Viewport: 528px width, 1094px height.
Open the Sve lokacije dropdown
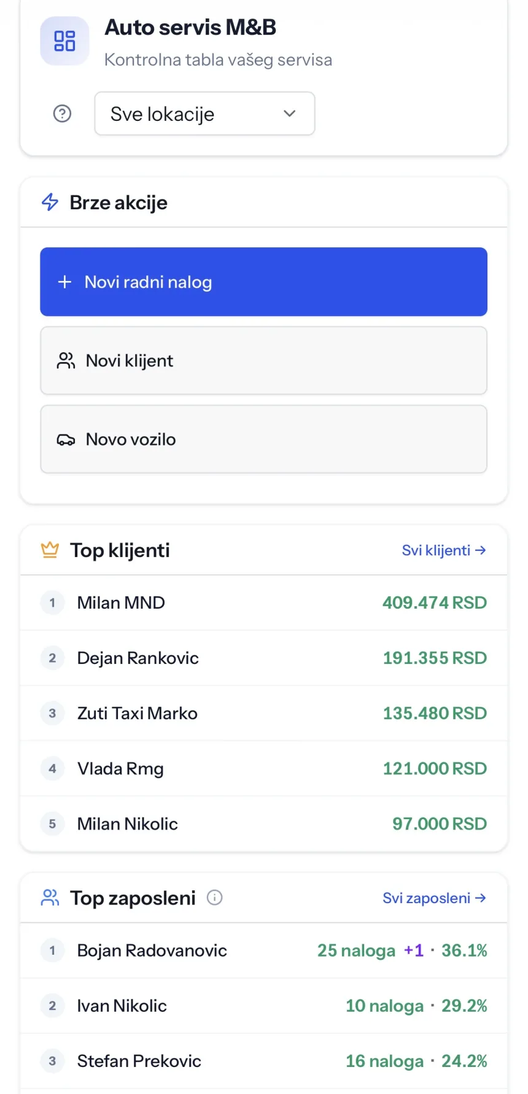204,114
